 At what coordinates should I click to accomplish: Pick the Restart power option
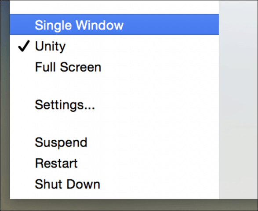114,163
